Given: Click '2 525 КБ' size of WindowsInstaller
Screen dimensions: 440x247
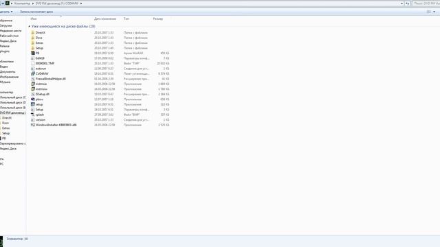Looking at the screenshot, I should tap(164, 125).
